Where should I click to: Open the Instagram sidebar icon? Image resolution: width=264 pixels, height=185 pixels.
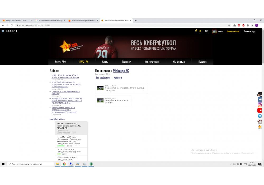point(260,105)
